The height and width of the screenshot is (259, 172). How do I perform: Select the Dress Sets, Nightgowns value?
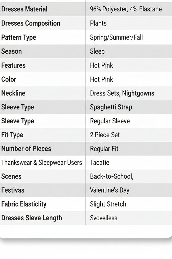point(122,93)
